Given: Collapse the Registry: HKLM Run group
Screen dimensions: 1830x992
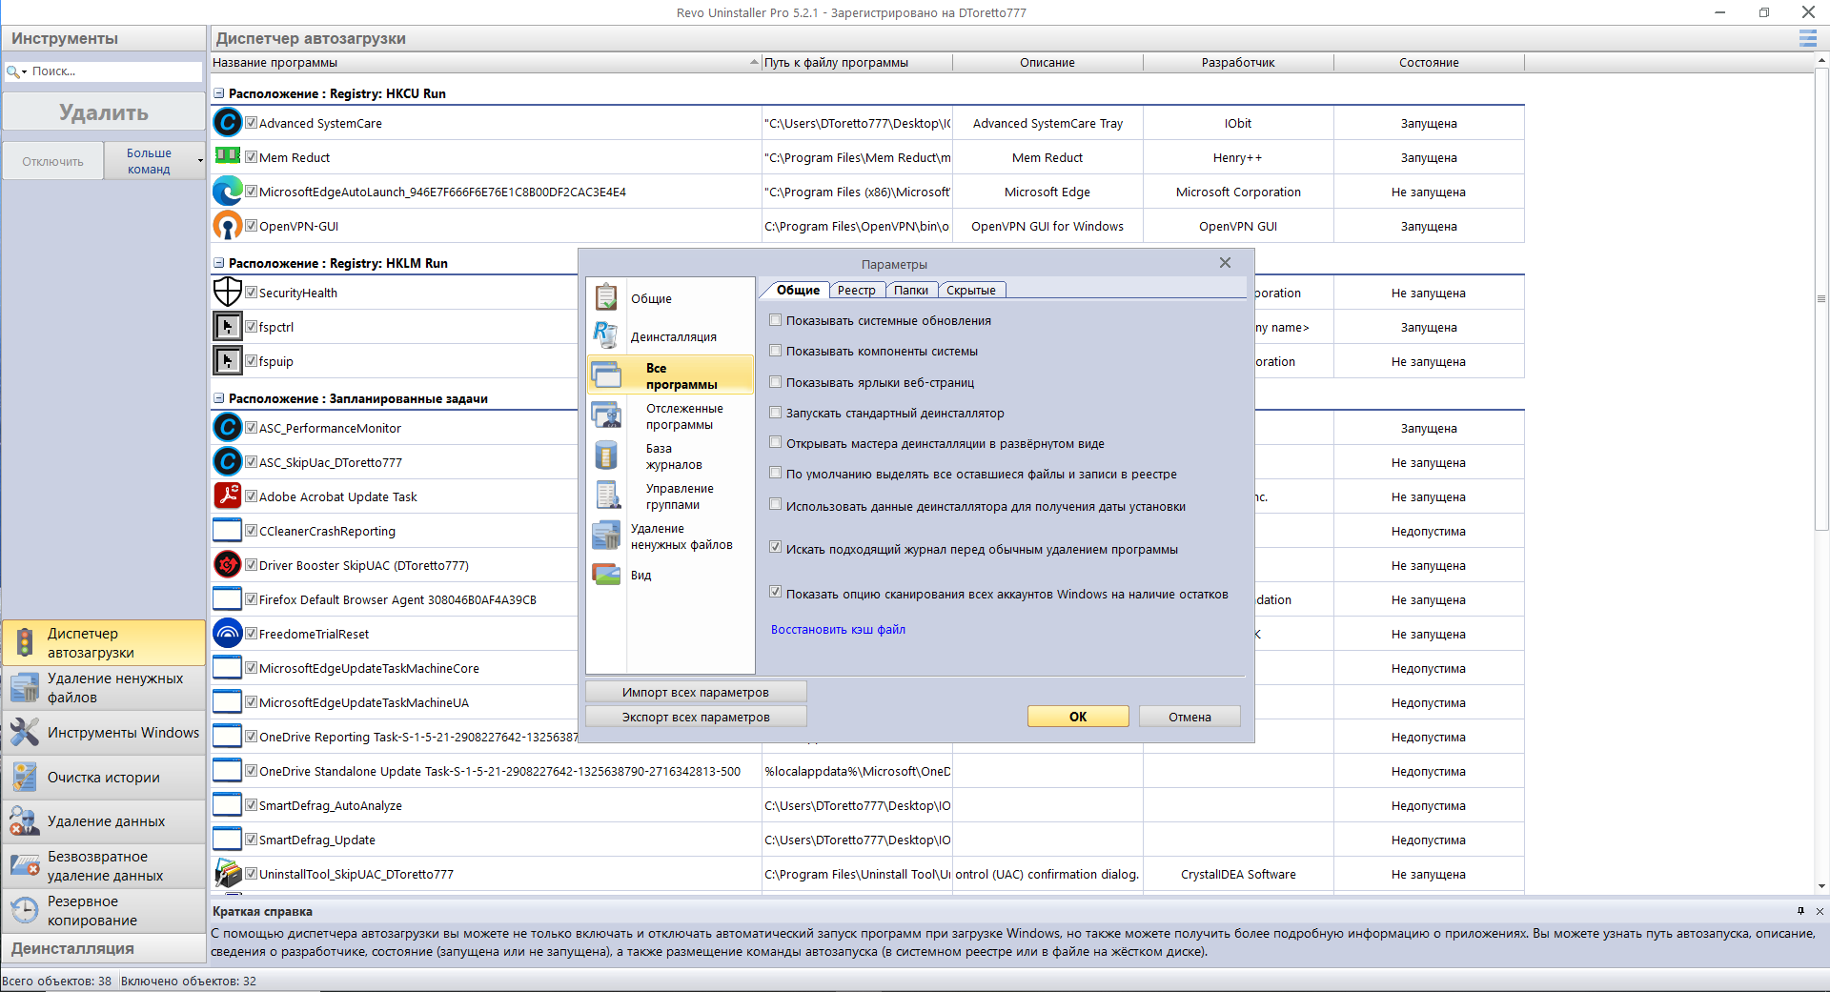Looking at the screenshot, I should tap(219, 263).
